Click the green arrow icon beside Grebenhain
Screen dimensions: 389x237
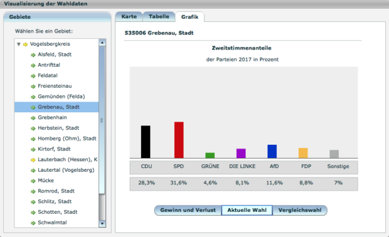(33, 118)
